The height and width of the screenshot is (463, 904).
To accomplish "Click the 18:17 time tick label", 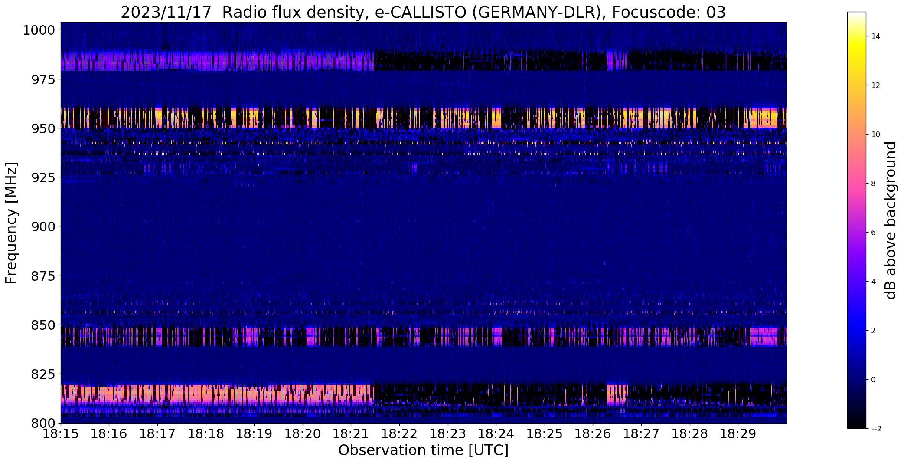I will [157, 434].
